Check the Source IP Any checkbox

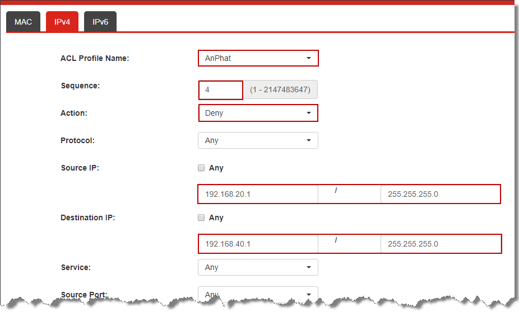[201, 168]
